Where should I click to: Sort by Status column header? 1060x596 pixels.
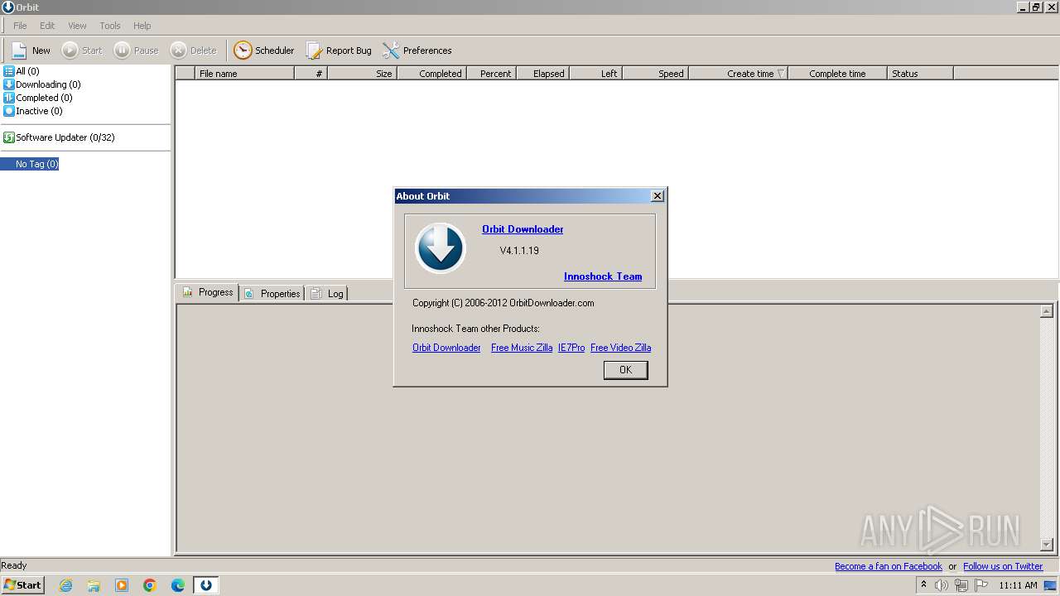921,74
